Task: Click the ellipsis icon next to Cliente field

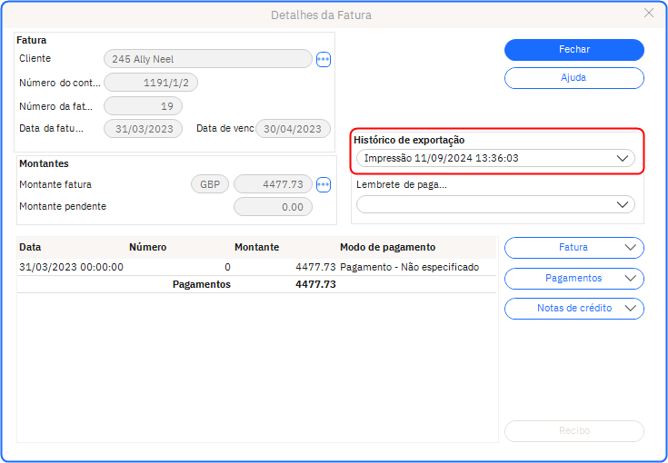Action: point(324,59)
